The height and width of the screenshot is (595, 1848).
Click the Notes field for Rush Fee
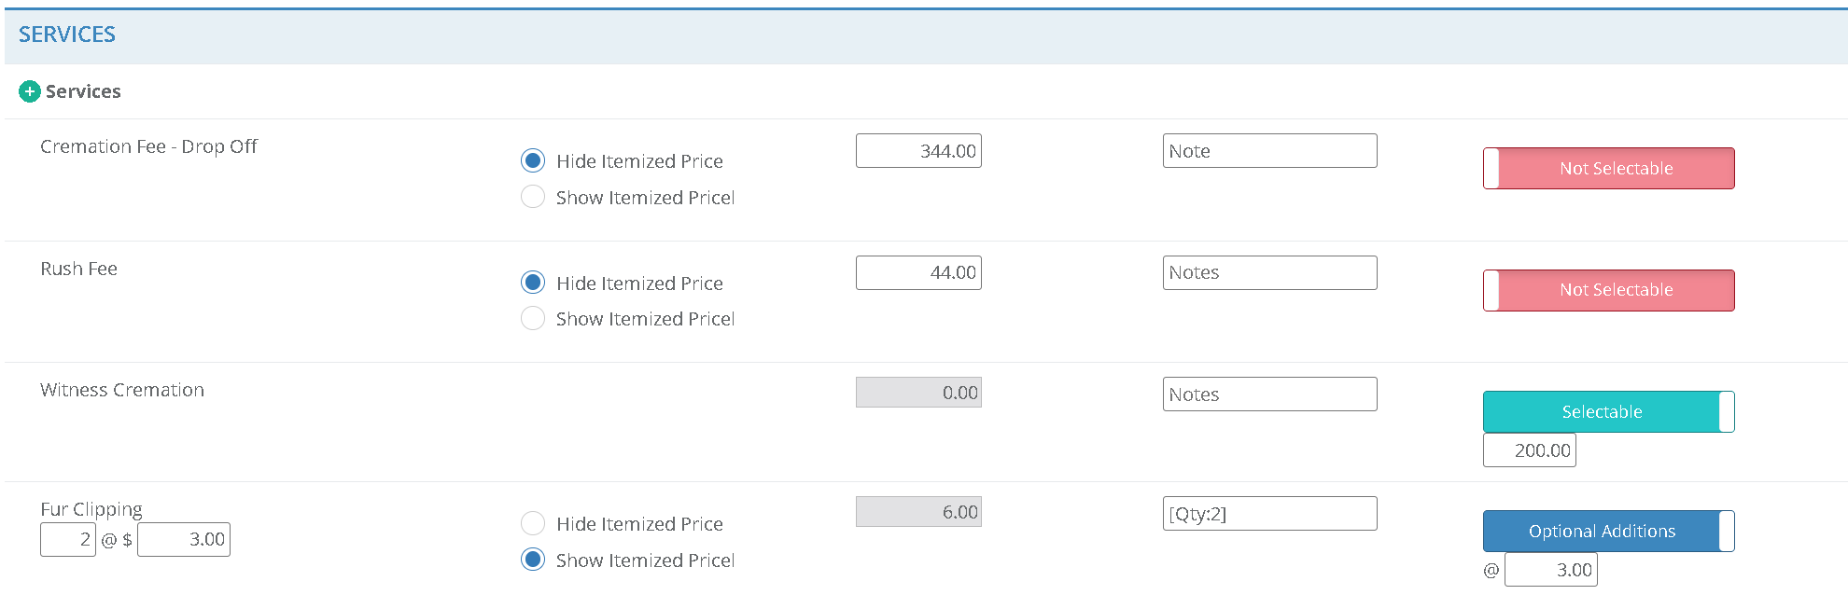(1269, 272)
